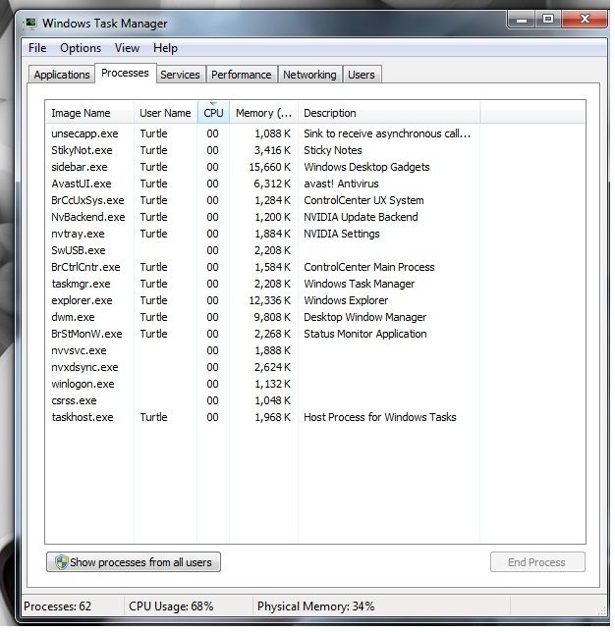
Task: Sort by CPU column header
Action: 213,113
